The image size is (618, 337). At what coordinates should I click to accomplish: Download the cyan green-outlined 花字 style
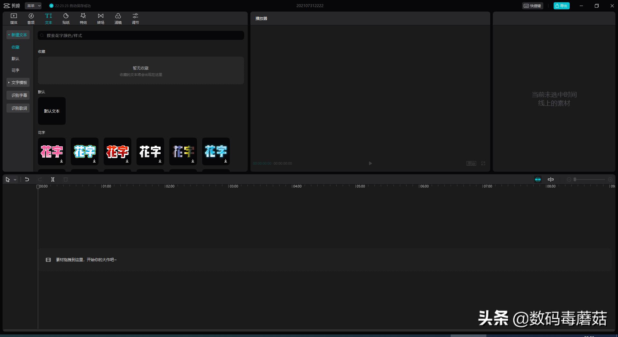[94, 161]
